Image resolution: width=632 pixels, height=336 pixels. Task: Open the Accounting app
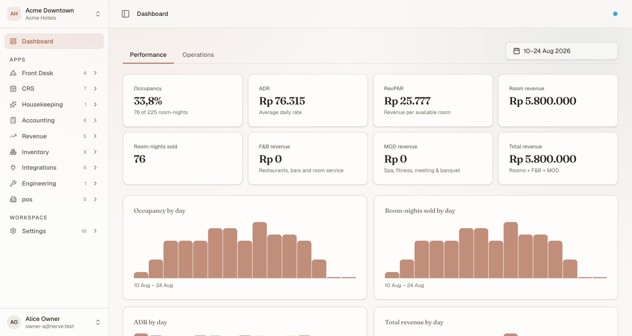(54, 120)
